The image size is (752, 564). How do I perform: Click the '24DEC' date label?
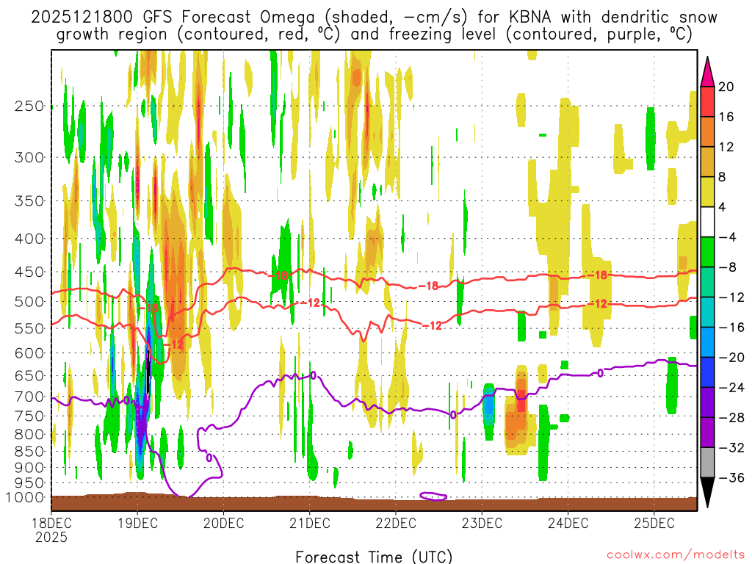568,523
